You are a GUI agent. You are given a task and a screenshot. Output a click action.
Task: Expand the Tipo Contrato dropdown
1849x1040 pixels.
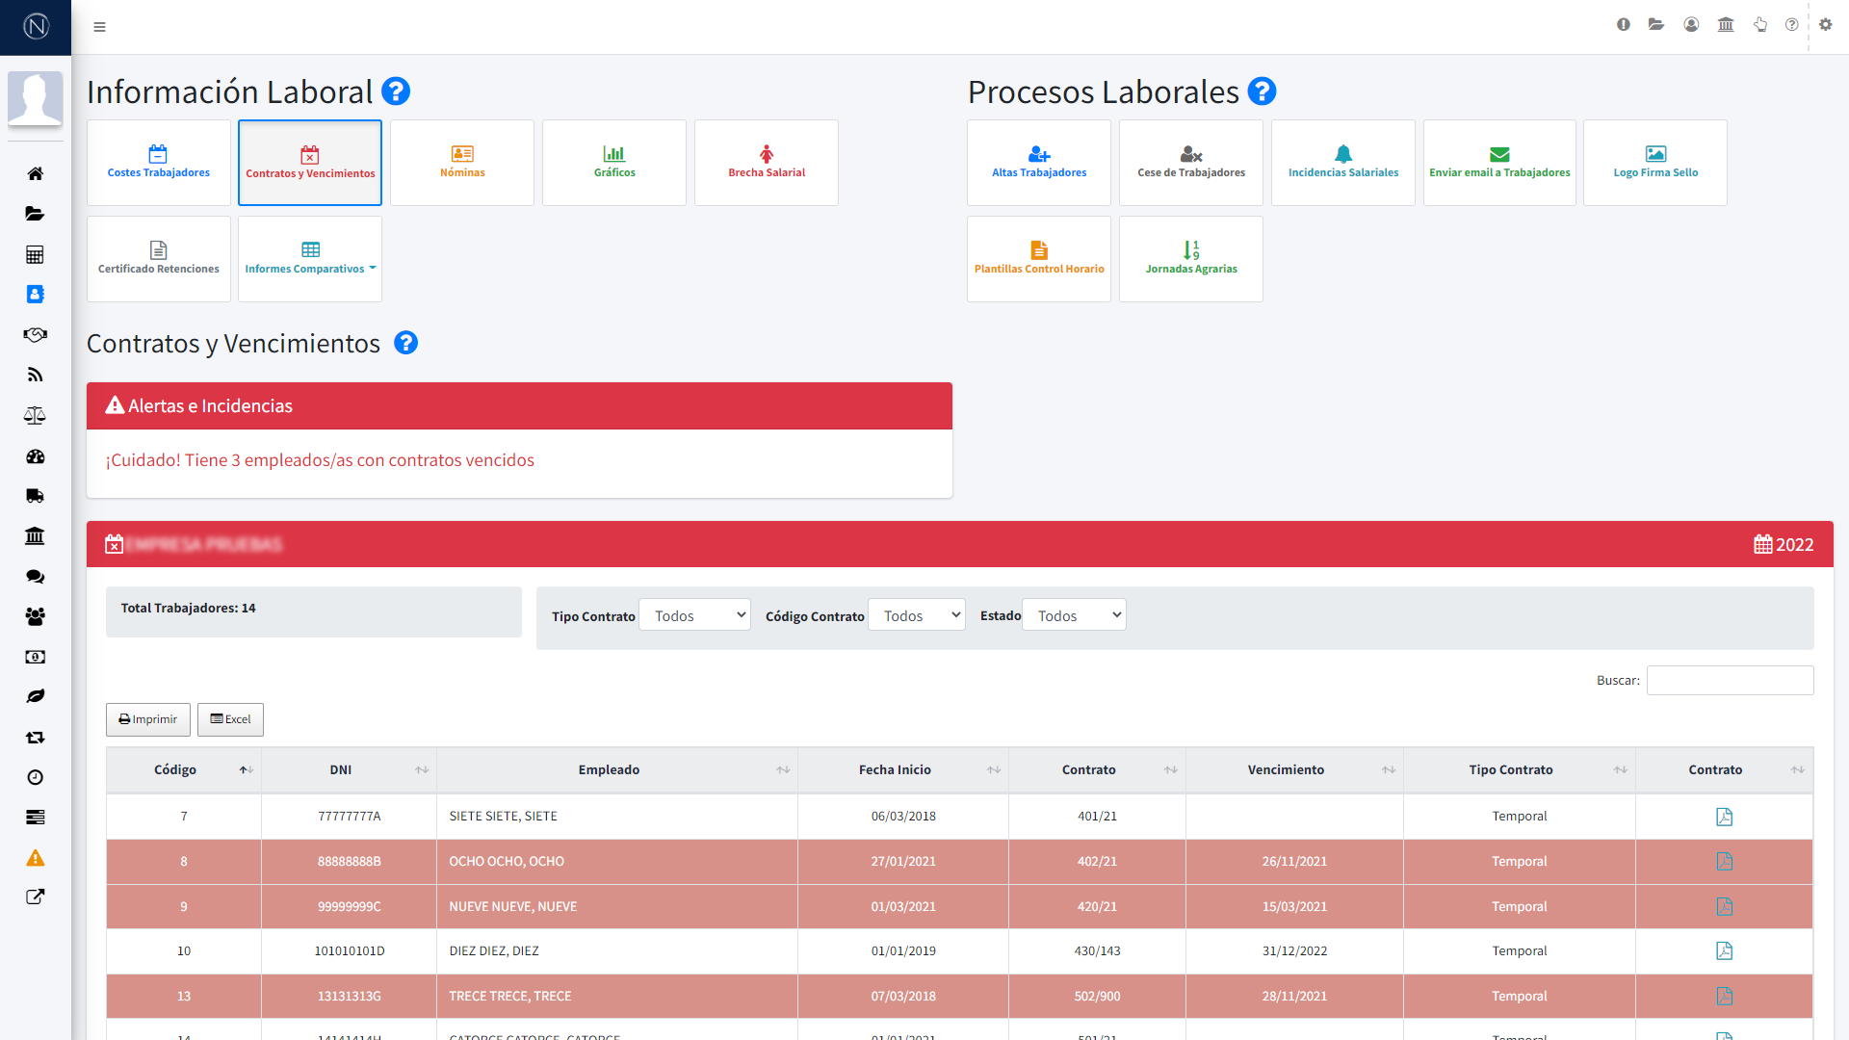pos(694,615)
